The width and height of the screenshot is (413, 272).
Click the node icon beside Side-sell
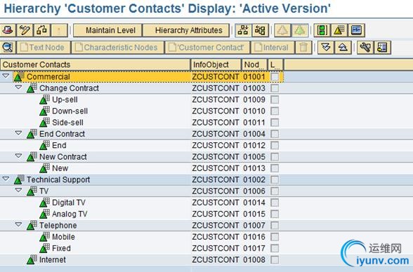coord(45,123)
